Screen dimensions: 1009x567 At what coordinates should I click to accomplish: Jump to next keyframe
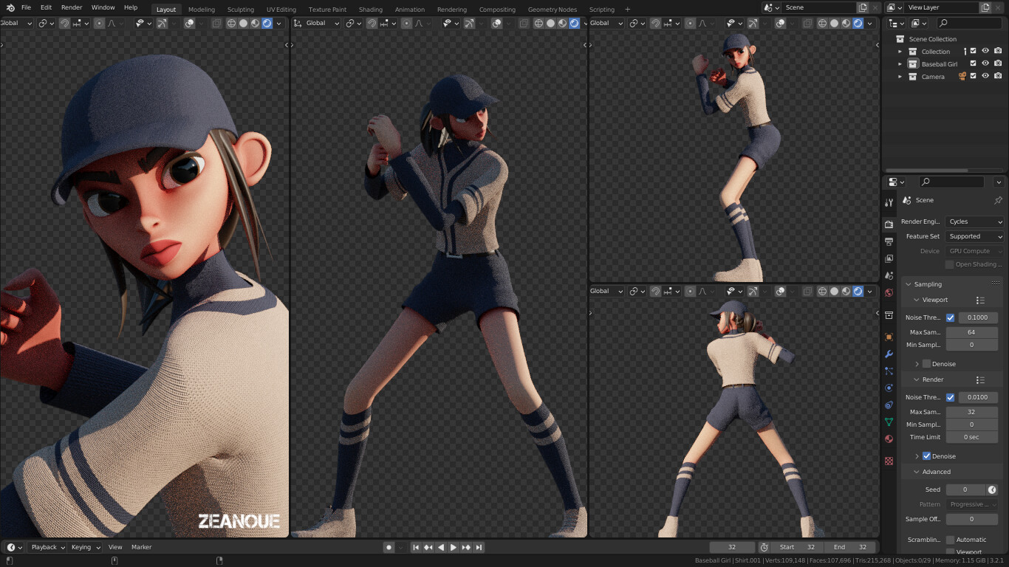[466, 547]
